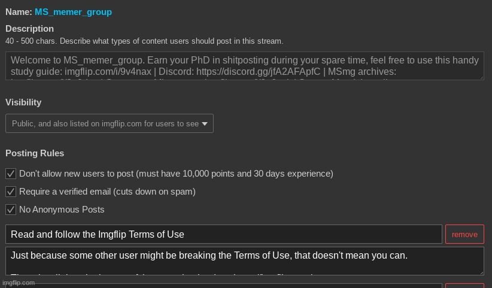This screenshot has height=288, width=492.
Task: Expand the Visibility dropdown arrow
Action: coord(205,124)
